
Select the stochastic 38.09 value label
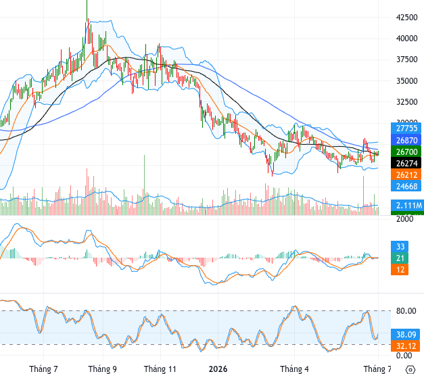coord(405,335)
